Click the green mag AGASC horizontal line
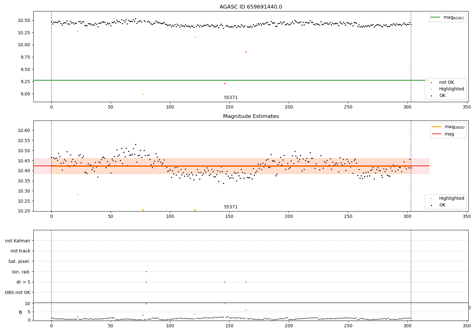476x333 pixels. click(231, 80)
